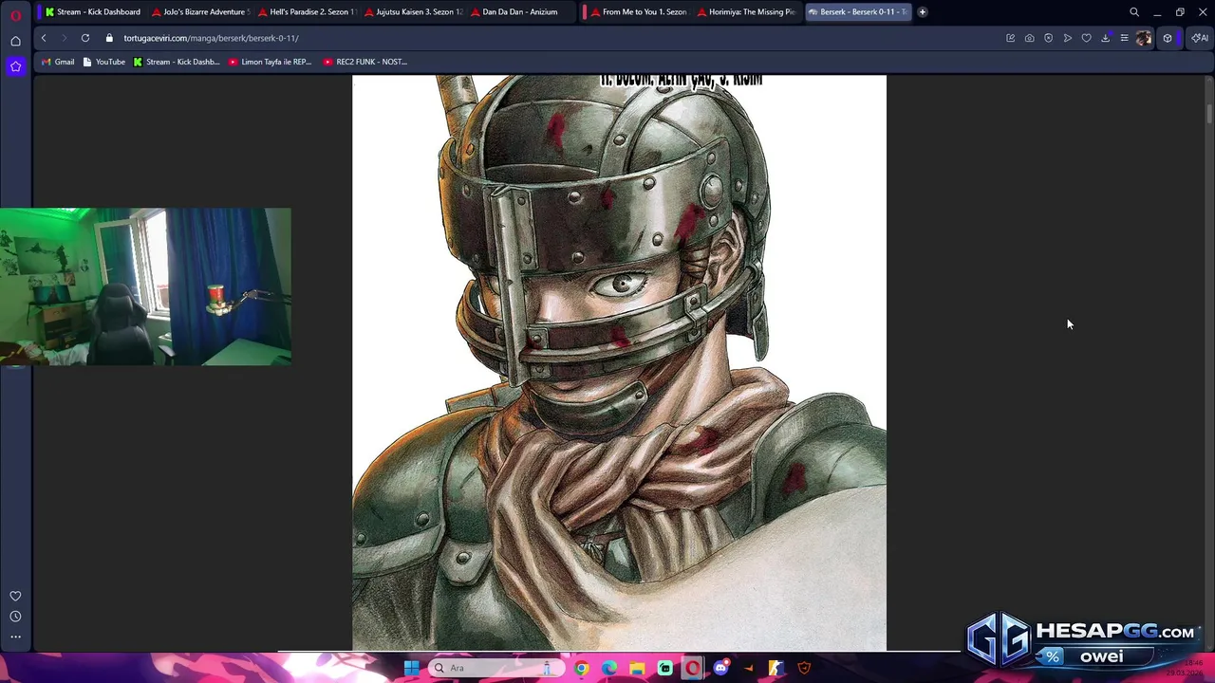
Task: Open the Aria AI button
Action: (1200, 38)
